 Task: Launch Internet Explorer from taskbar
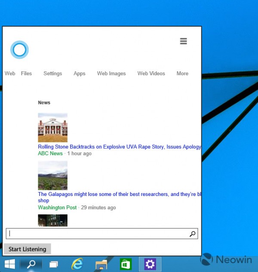[77, 264]
